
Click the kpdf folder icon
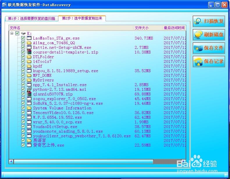(29, 66)
